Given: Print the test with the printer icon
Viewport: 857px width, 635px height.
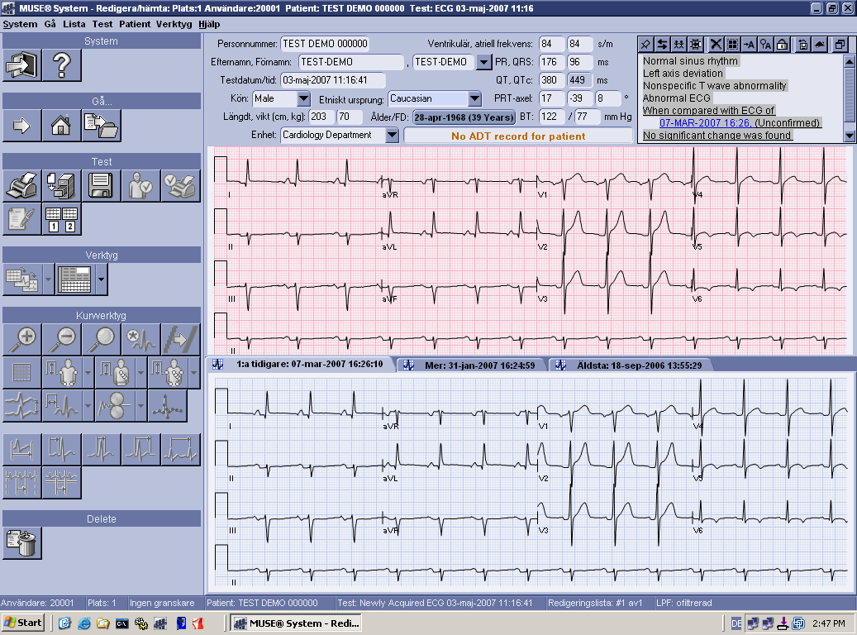Looking at the screenshot, I should 21,186.
